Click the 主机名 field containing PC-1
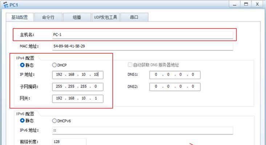This screenshot has width=266, height=145. coord(142,35)
